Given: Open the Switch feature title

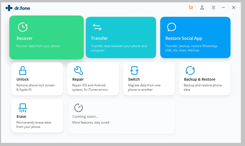Looking at the screenshot, I should [x=134, y=79].
